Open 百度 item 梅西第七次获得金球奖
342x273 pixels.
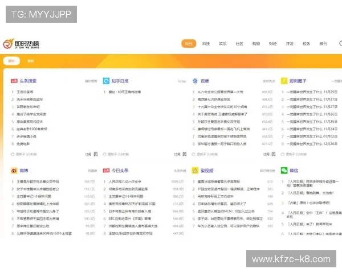pyautogui.click(x=214, y=100)
